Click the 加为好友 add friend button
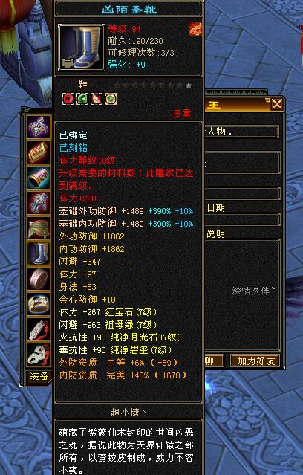 [256, 361]
